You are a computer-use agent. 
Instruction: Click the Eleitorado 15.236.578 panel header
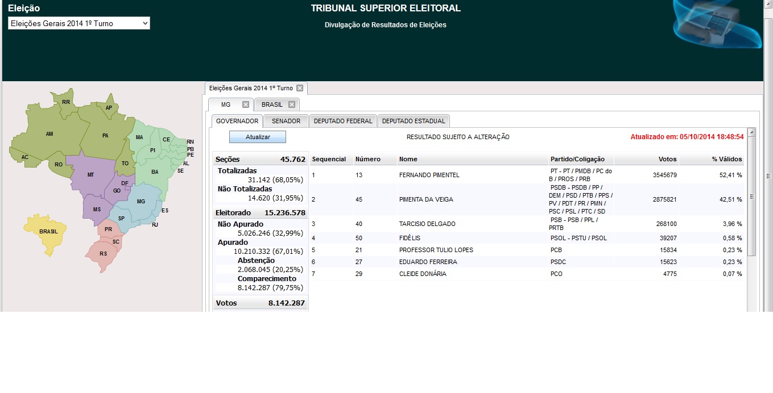point(261,212)
